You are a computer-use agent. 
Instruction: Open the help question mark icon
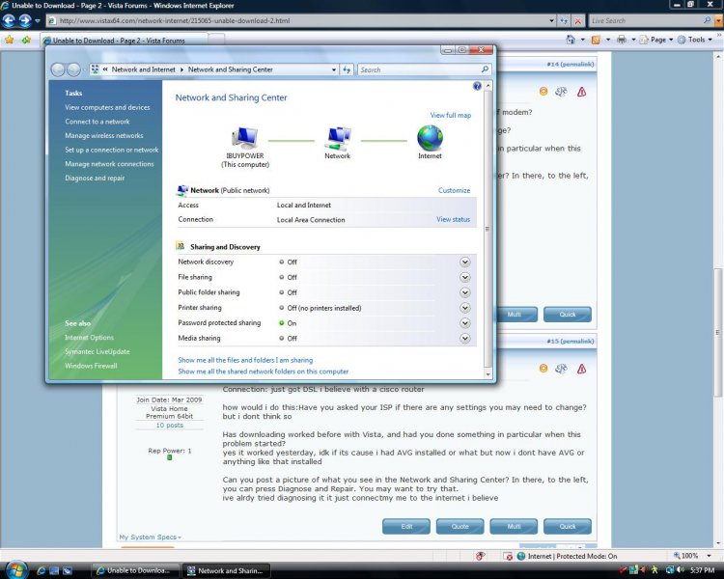(477, 86)
